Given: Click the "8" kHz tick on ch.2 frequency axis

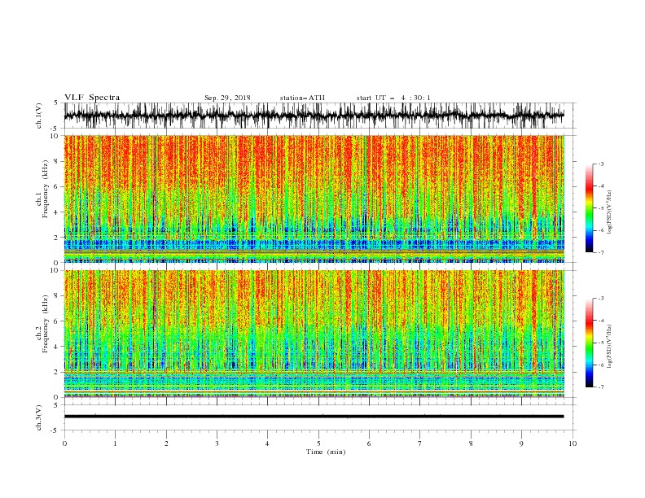Looking at the screenshot, I should (57, 296).
